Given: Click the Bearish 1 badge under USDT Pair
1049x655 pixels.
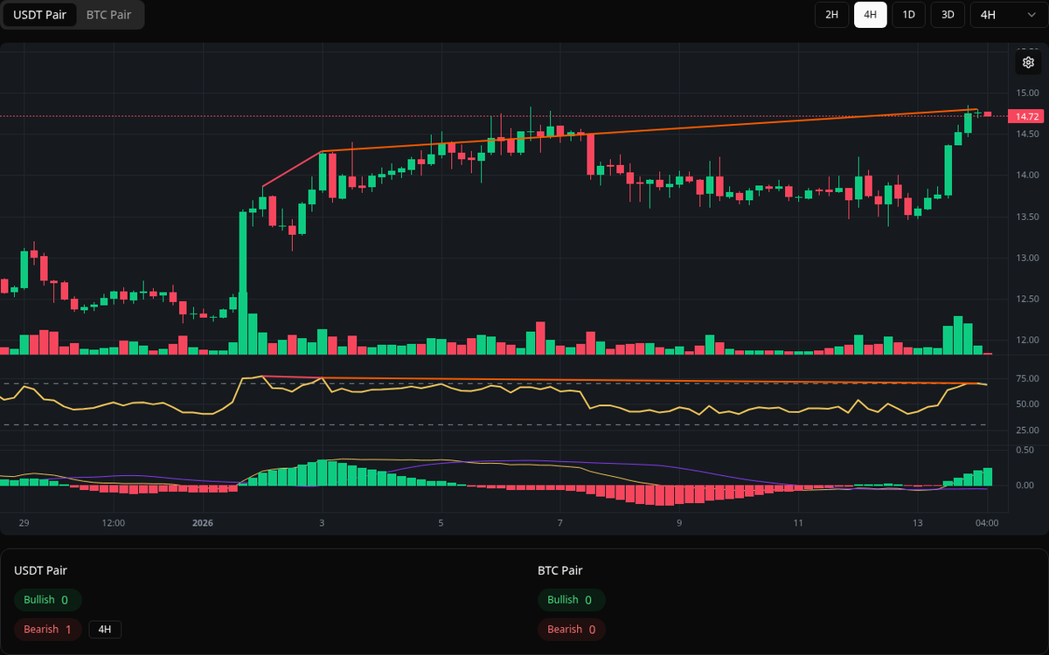Looking at the screenshot, I should coord(47,629).
